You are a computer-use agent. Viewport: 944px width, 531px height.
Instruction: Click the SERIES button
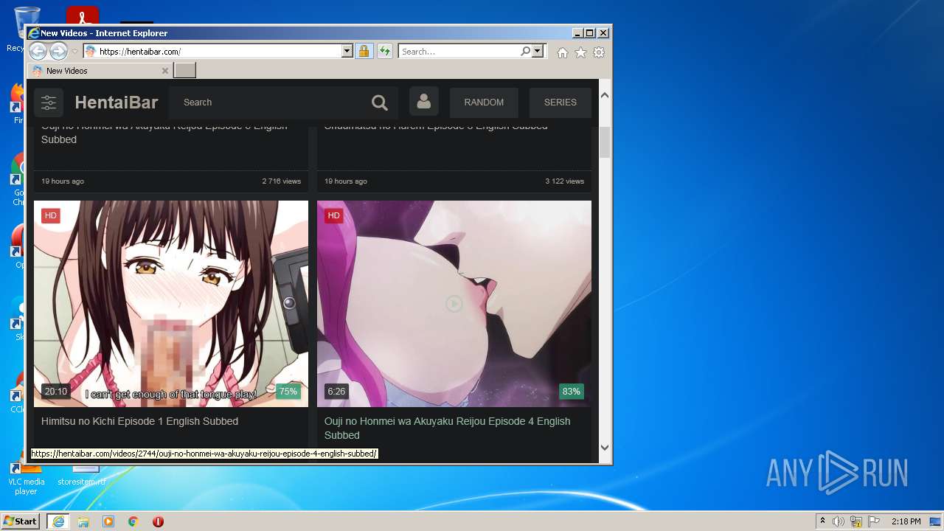click(x=560, y=103)
